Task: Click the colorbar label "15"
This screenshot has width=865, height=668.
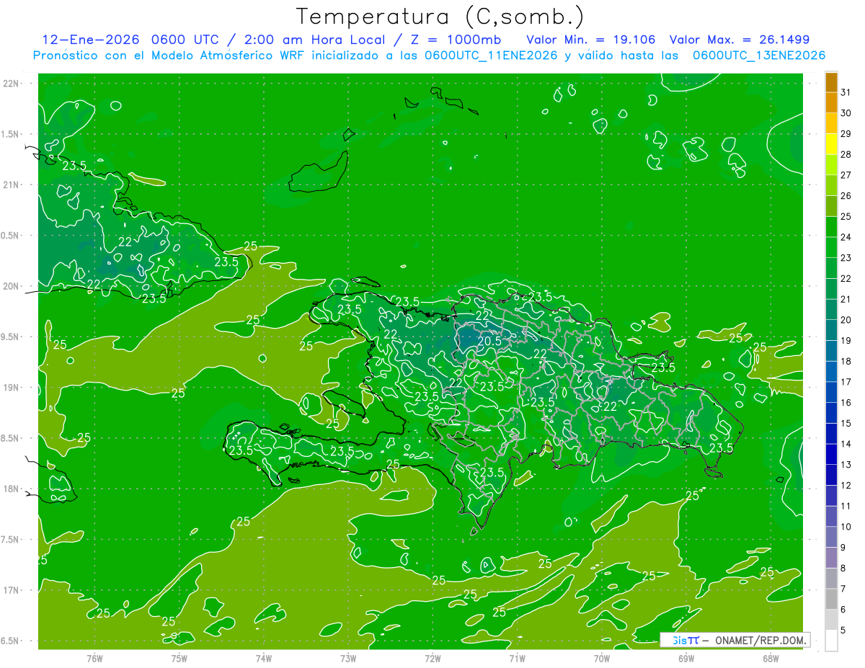Action: click(x=846, y=423)
